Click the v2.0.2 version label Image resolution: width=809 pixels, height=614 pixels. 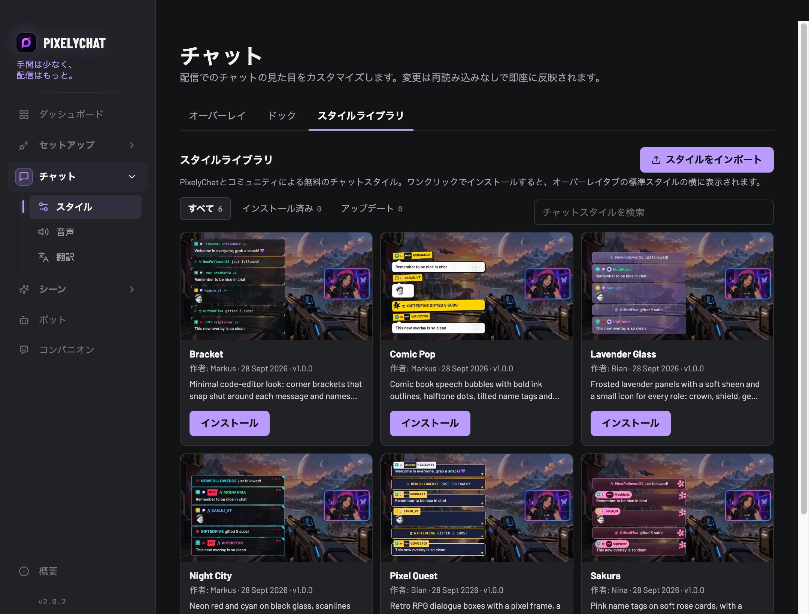(52, 602)
